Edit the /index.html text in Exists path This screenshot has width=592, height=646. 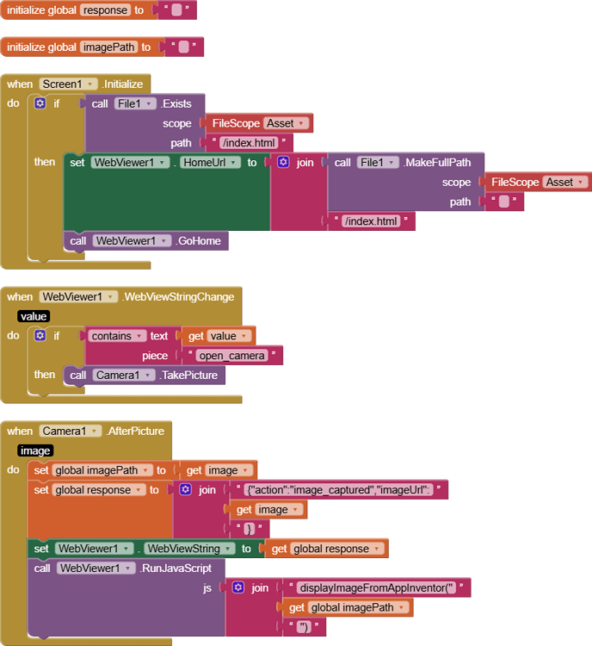tap(249, 143)
